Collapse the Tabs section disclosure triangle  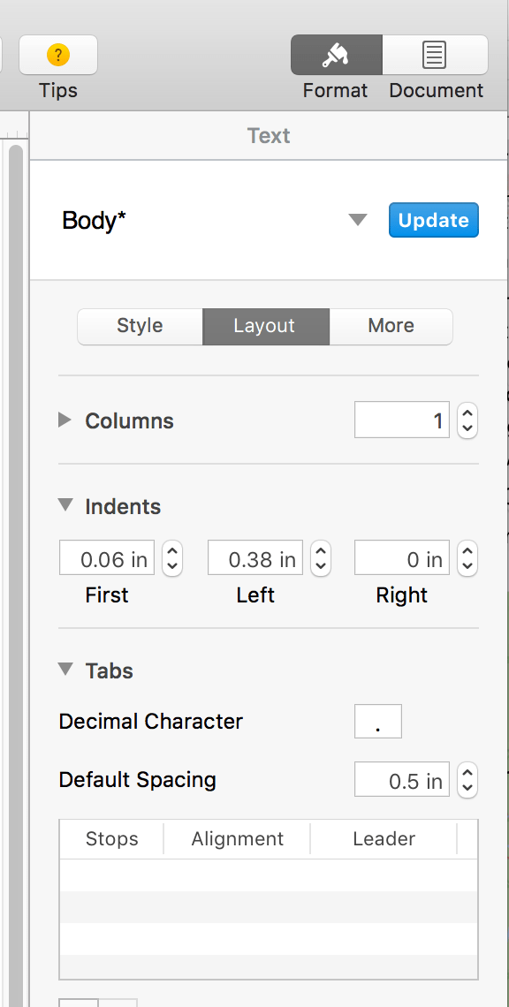coord(65,670)
